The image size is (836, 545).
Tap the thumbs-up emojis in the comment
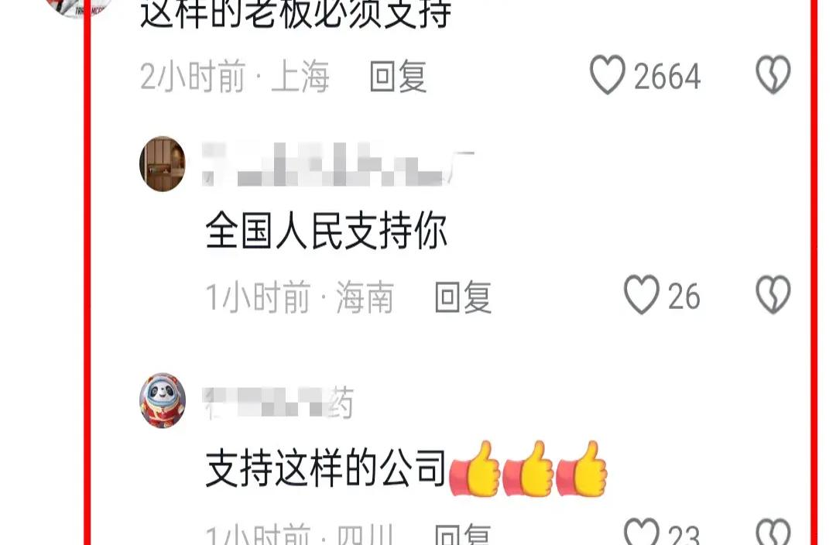point(529,468)
